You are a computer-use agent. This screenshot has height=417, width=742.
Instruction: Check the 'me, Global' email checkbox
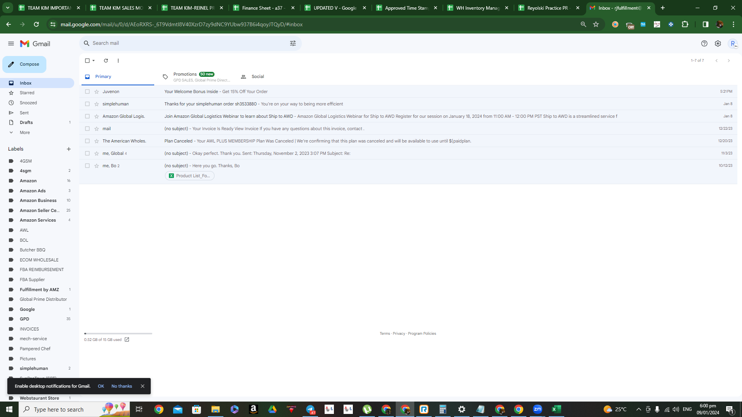click(87, 153)
